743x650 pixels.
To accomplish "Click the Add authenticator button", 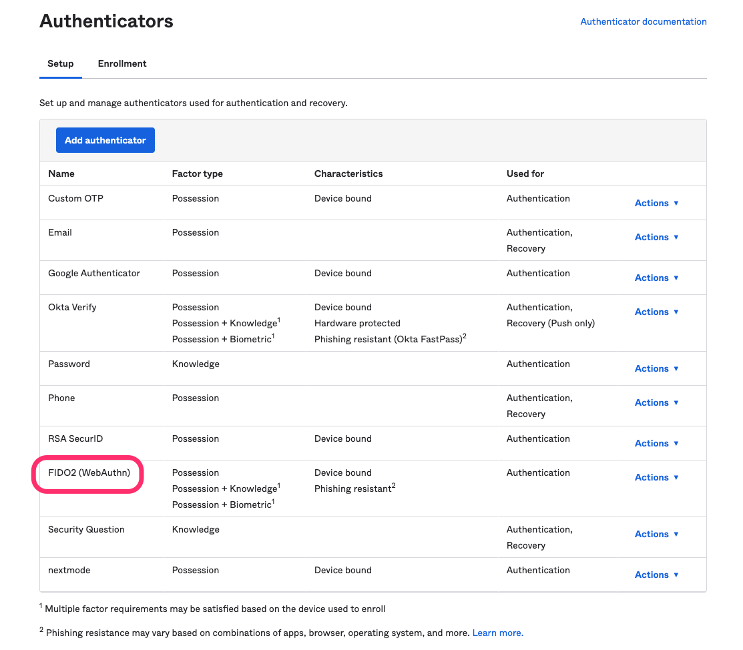I will (105, 140).
